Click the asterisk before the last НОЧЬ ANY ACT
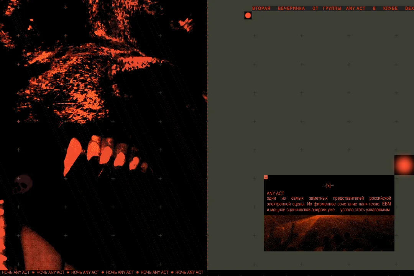 coord(172,272)
